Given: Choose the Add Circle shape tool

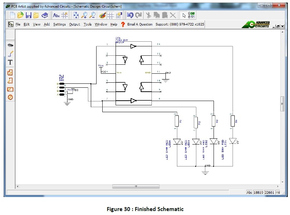Looking at the screenshot, I should pos(10,97).
